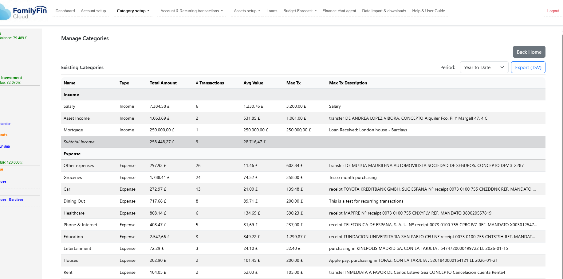Click Export (TSV) button
The width and height of the screenshot is (563, 279).
[x=528, y=67]
